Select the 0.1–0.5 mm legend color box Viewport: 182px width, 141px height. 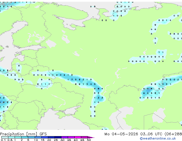(5, 137)
